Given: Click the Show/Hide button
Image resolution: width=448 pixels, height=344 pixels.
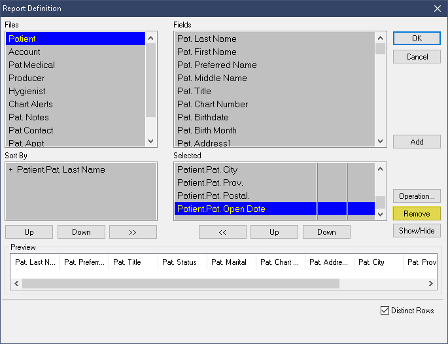Looking at the screenshot, I should [x=417, y=231].
